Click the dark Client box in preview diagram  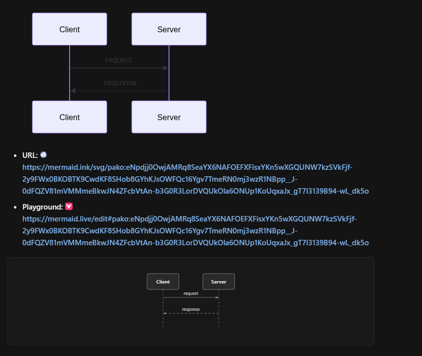click(x=163, y=282)
